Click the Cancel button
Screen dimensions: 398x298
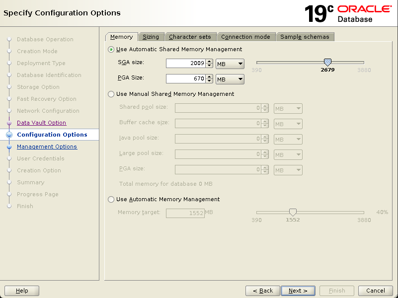376,291
